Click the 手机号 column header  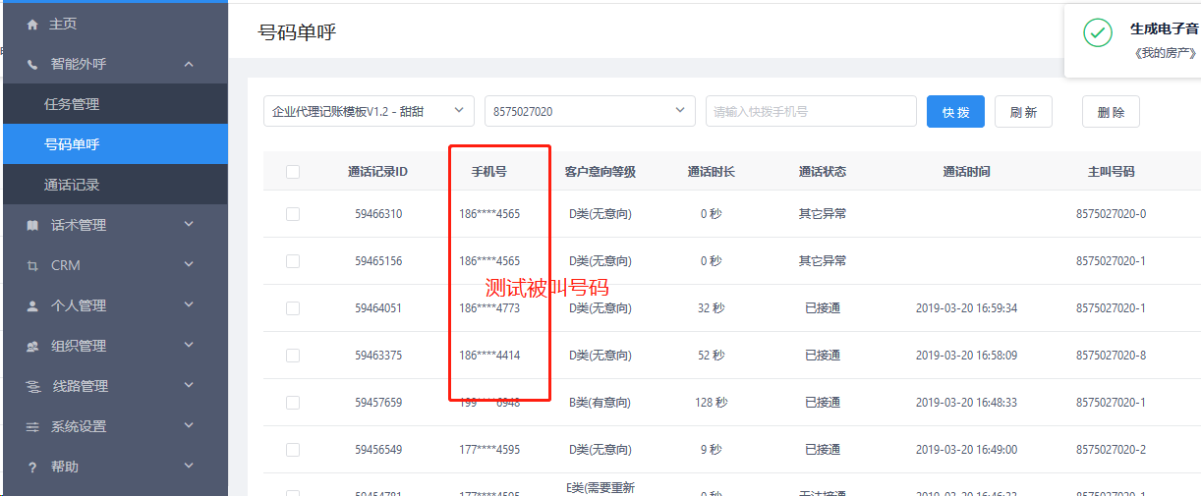click(x=488, y=172)
